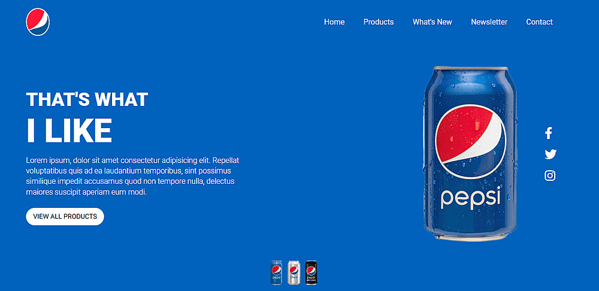Click the "maiores suscipit aperiam eum modi" line
This screenshot has height=291, width=599.
[x=86, y=192]
